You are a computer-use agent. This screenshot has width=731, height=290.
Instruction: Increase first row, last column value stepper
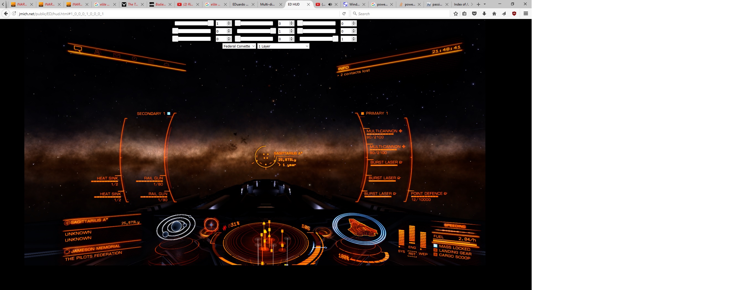click(x=354, y=22)
